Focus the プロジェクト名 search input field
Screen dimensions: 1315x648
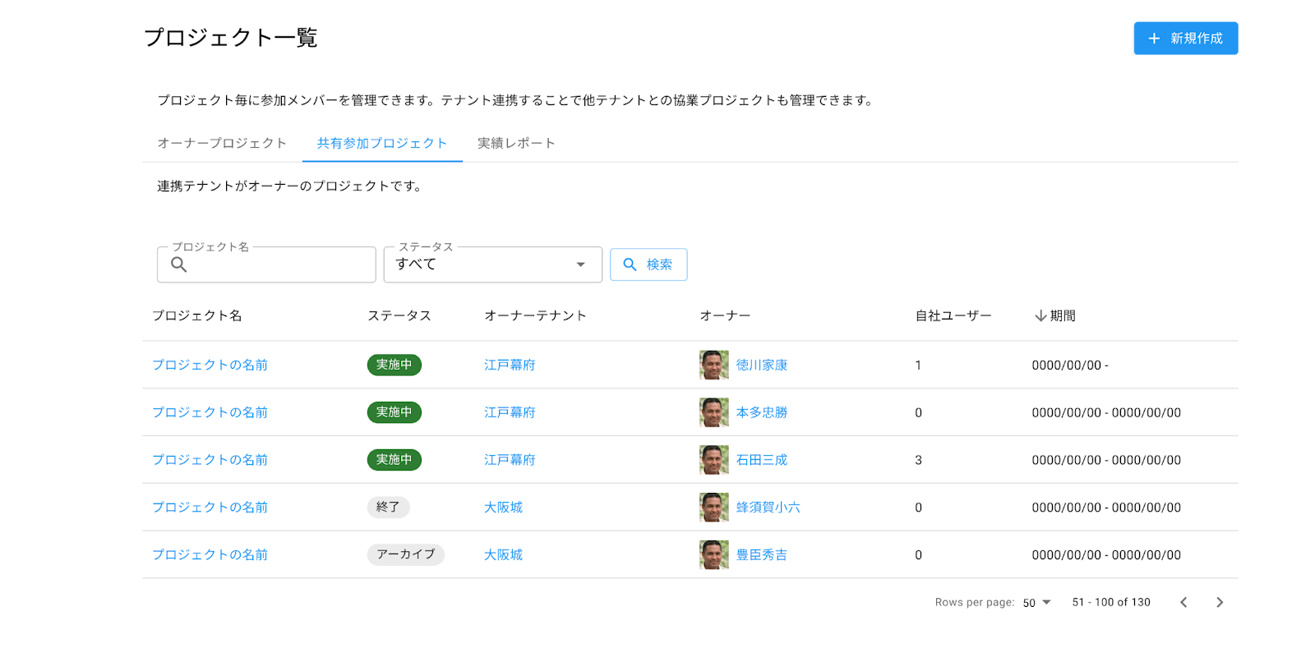[x=266, y=264]
